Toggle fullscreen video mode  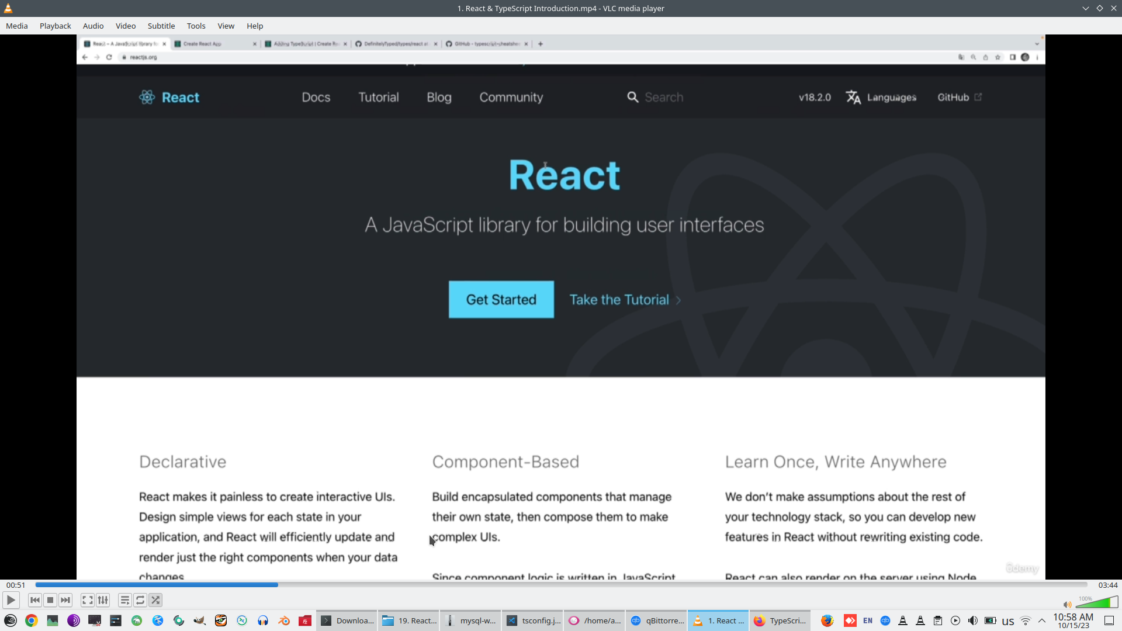(88, 600)
